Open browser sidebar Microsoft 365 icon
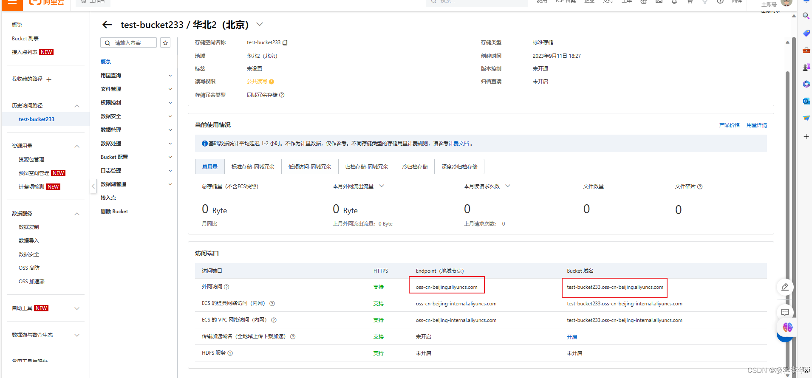This screenshot has width=812, height=378. coord(806,84)
